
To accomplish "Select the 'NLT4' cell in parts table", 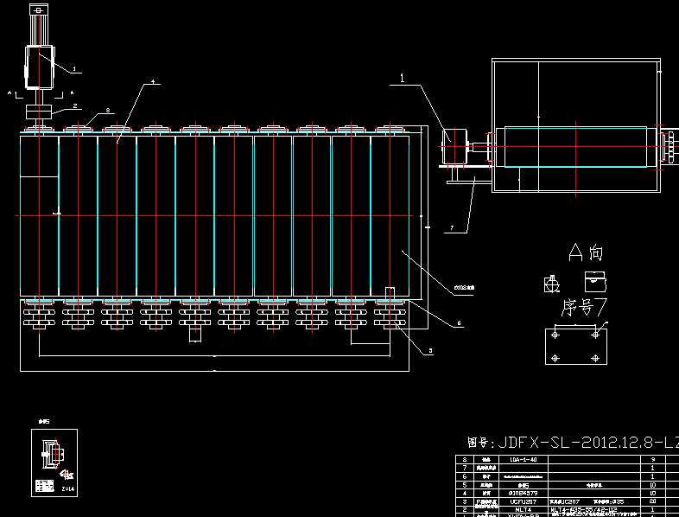I will (x=524, y=509).
